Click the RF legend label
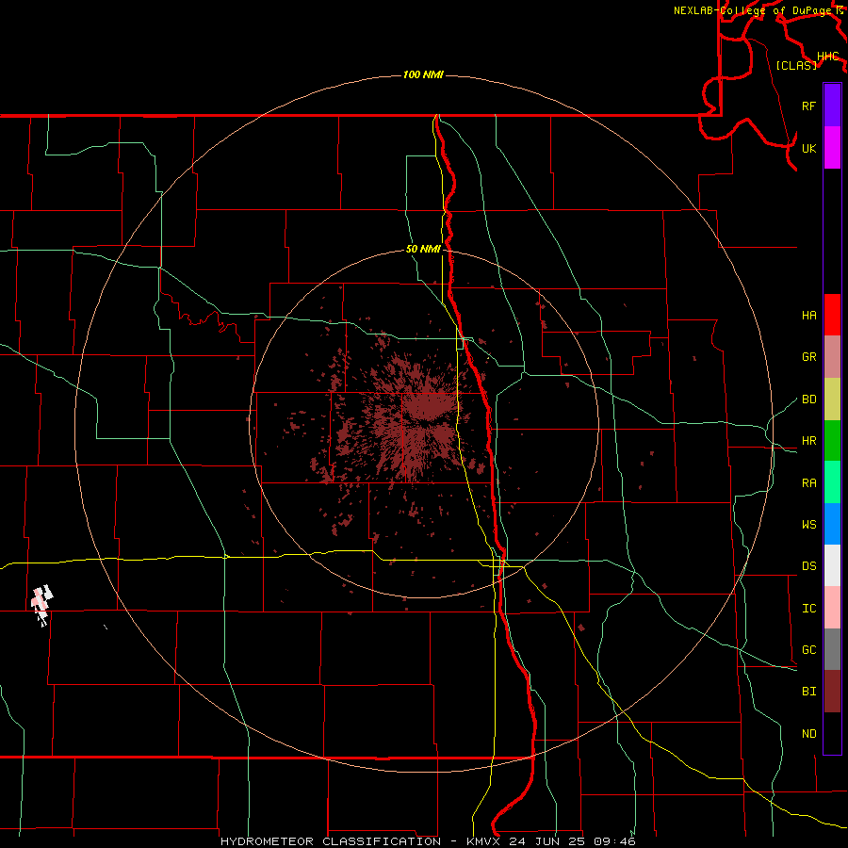Image resolution: width=848 pixels, height=848 pixels. (x=808, y=106)
